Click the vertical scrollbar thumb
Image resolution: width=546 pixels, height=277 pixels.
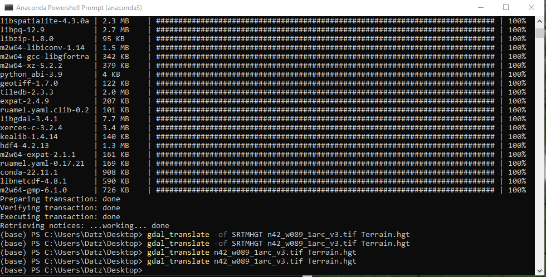pos(540,33)
